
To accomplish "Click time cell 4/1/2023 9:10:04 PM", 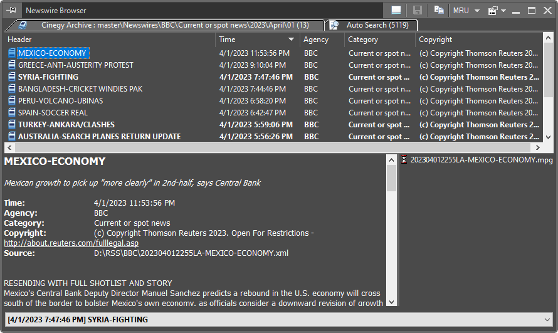I will 252,65.
